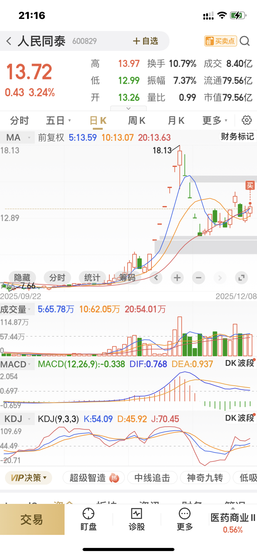Zoom out with minus icon
Image resolution: width=257 pixels, height=556 pixels.
(199, 278)
